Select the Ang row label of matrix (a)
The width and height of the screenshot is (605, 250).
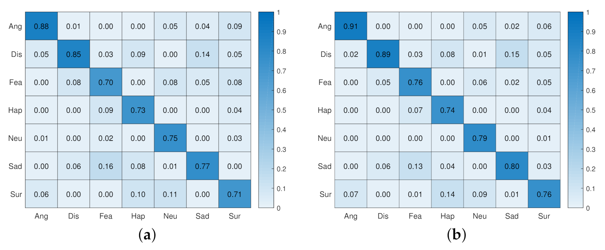(x=15, y=26)
